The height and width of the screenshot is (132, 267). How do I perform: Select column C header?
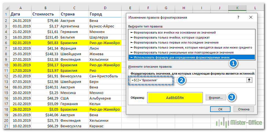tap(74, 8)
